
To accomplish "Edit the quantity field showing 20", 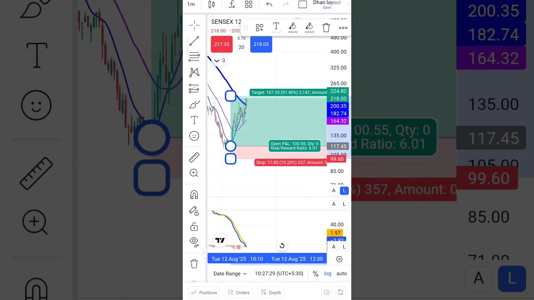I will pyautogui.click(x=242, y=47).
